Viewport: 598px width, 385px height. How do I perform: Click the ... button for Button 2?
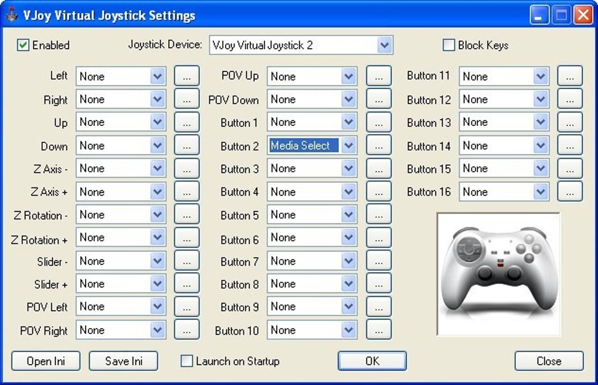(379, 145)
